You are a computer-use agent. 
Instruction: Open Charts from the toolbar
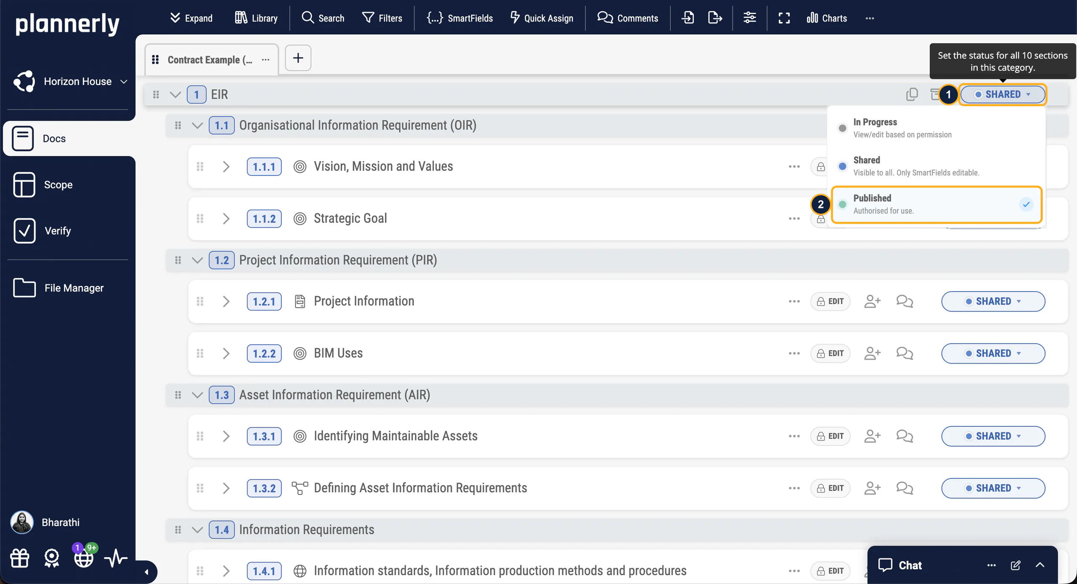click(x=827, y=18)
